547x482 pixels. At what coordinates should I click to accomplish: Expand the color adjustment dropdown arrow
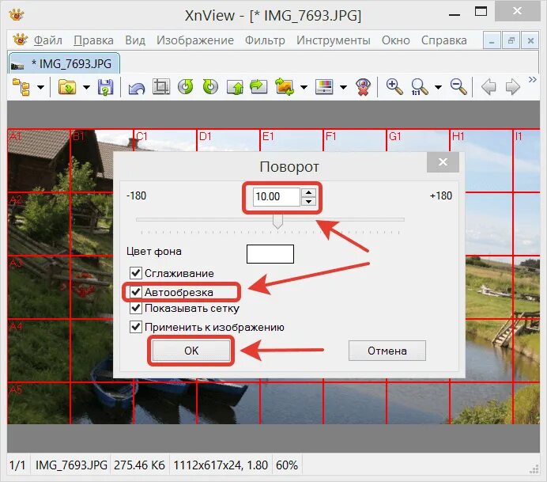coord(343,87)
